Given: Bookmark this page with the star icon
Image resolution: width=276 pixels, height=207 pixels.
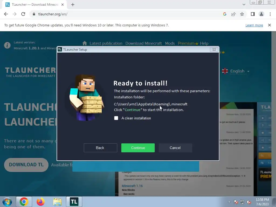Looking at the screenshot, I should (x=242, y=14).
